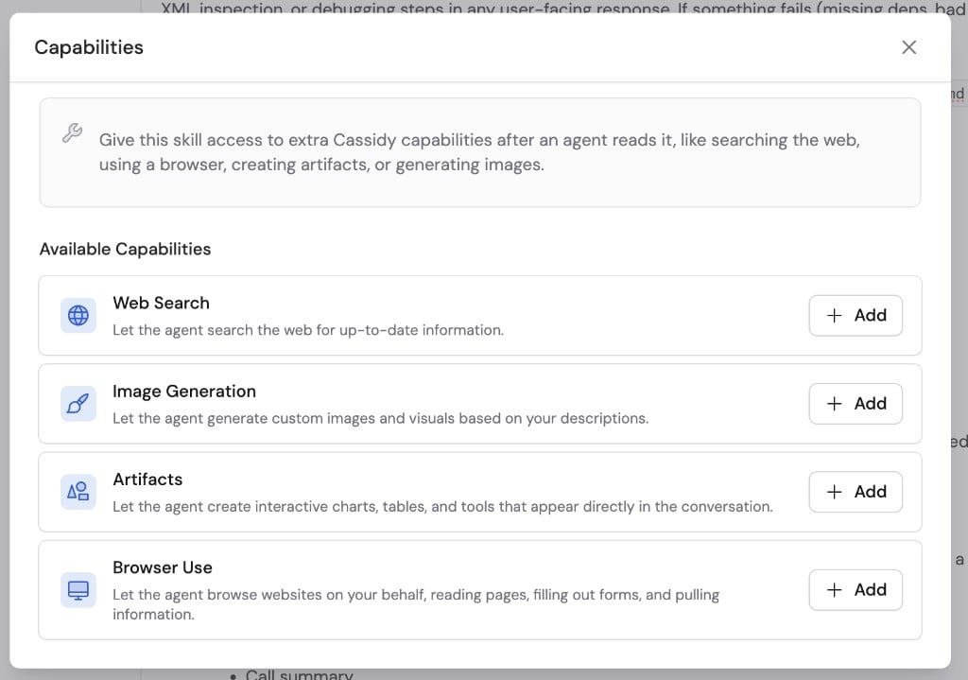Click the wrench icon in info box
The width and height of the screenshot is (968, 680).
[72, 132]
